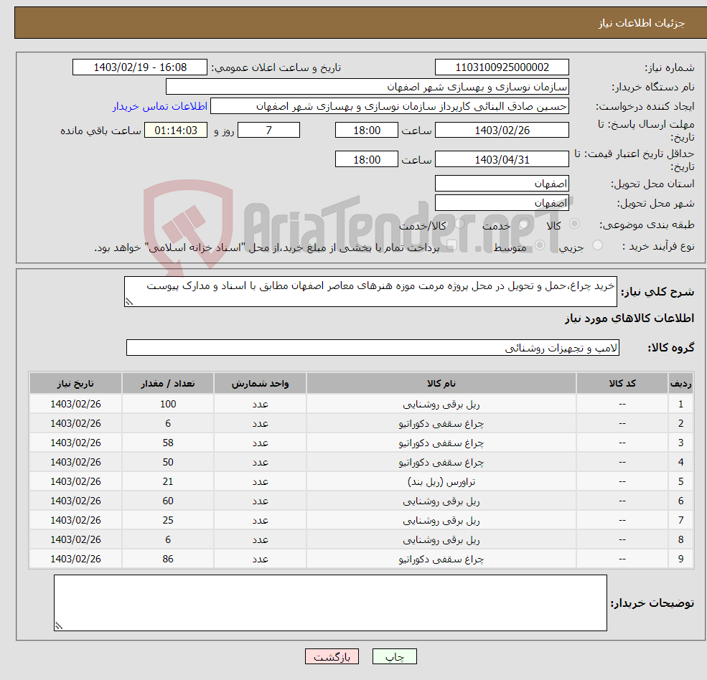The image size is (707, 680).
Task: Click row number 7 cell
Action: click(x=680, y=521)
